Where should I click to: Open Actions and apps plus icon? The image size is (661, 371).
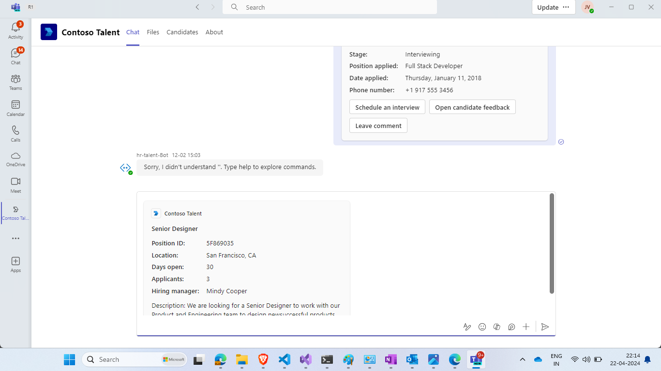526,327
